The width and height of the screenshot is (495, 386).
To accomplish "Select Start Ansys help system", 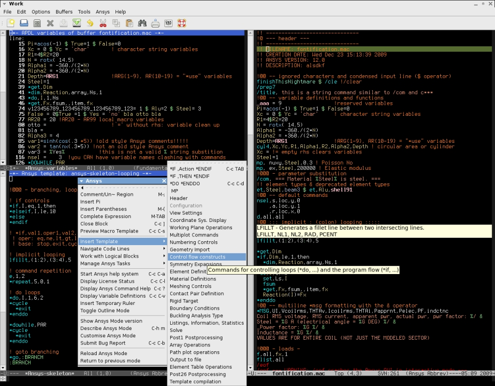I will [x=122, y=274].
